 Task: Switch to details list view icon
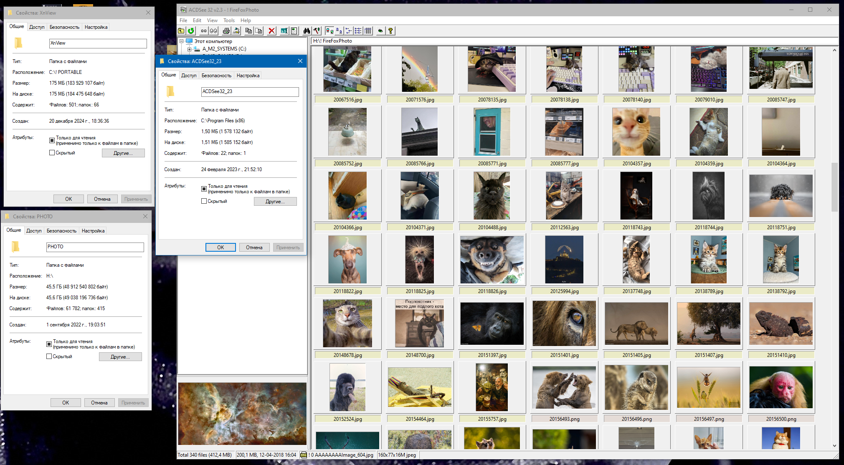368,31
